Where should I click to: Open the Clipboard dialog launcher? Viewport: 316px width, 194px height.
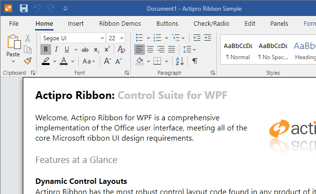click(33, 73)
